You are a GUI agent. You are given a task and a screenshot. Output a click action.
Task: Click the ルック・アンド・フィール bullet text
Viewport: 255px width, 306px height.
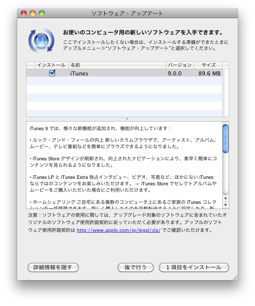click(x=123, y=143)
